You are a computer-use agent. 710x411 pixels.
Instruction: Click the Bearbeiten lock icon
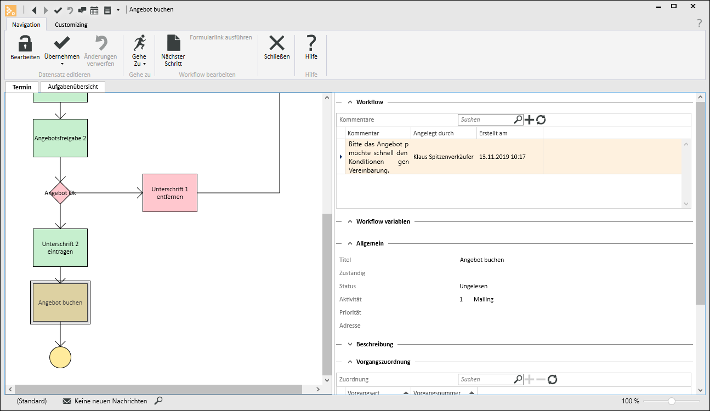click(x=25, y=43)
